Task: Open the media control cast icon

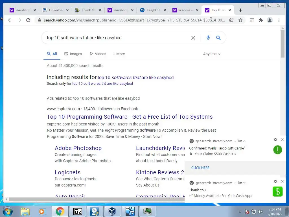Action: (251, 20)
